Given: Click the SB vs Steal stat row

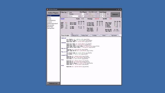Looking at the screenshot, I should (x=77, y=23).
